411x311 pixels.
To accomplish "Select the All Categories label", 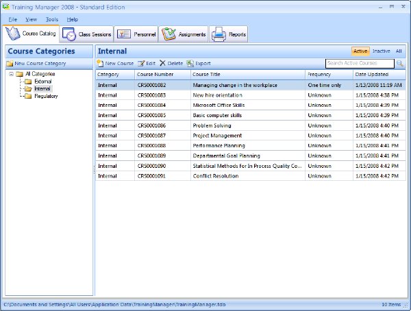I will pos(40,74).
